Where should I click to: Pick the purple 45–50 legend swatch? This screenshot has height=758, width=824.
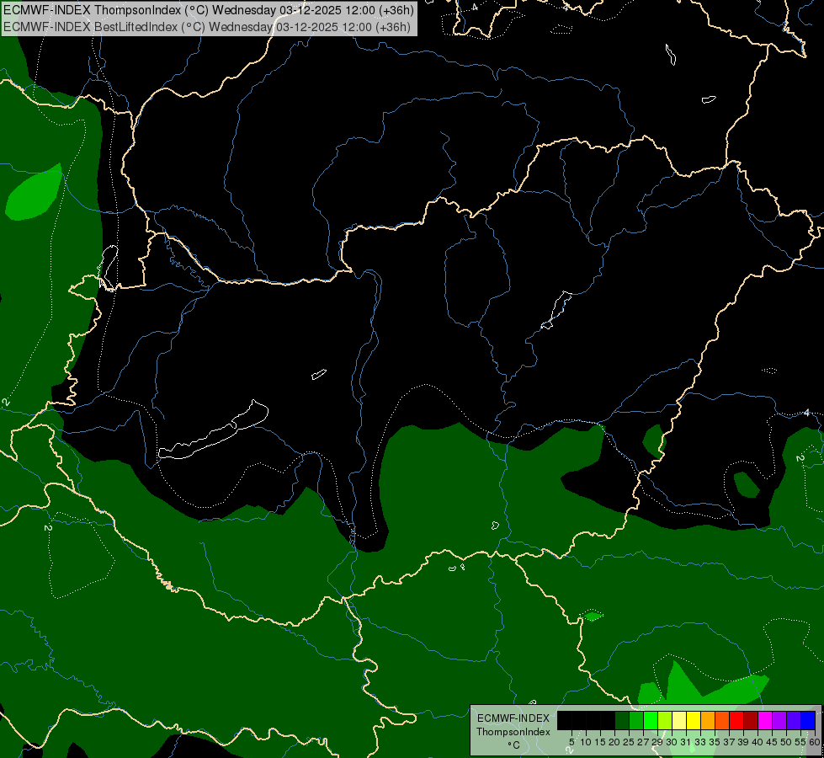click(780, 720)
